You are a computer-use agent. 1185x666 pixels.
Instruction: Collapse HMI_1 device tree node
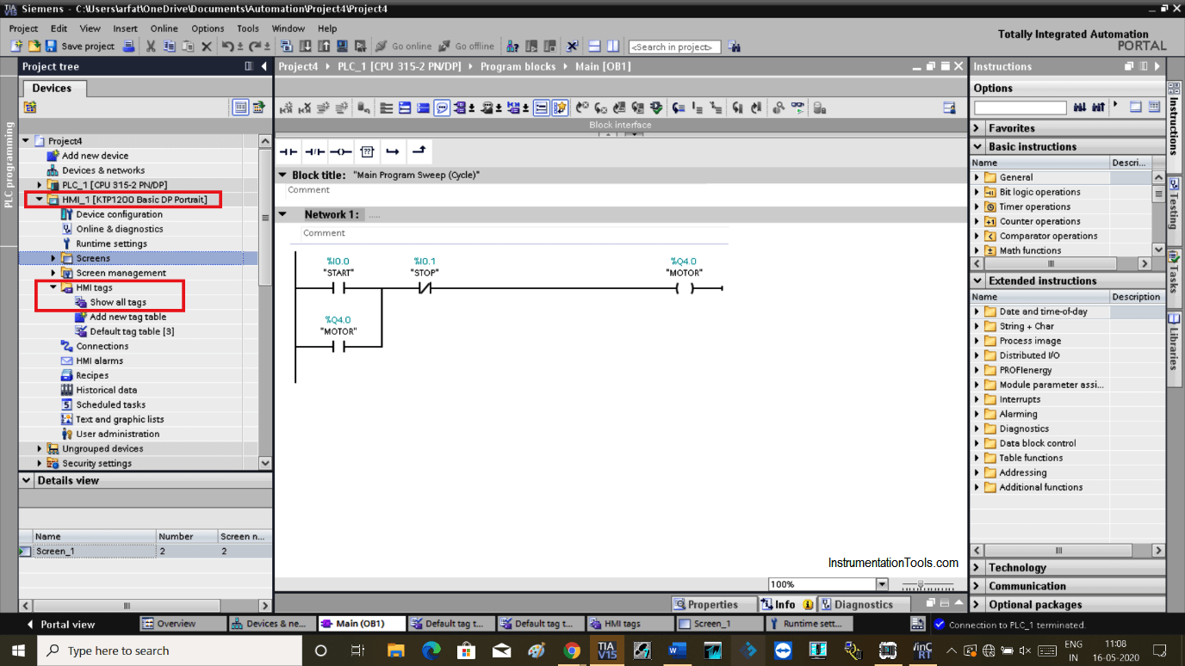40,200
